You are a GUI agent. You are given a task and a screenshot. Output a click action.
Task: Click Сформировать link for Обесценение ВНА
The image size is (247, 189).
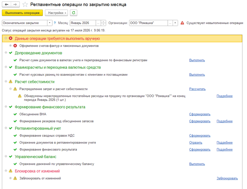pos(200,114)
